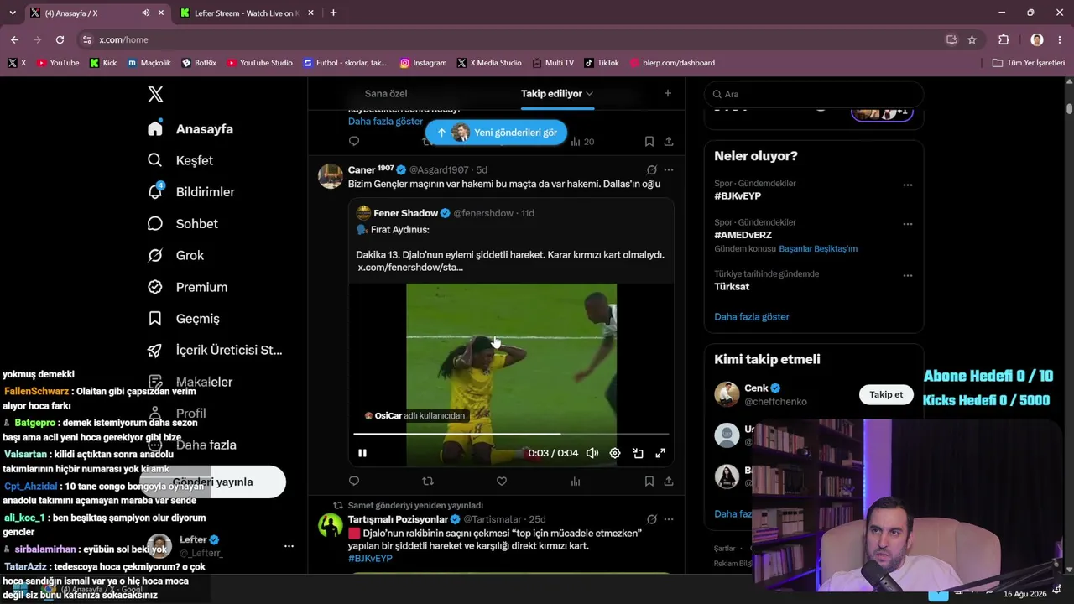
Task: Open the Instagram bookmark
Action: click(423, 63)
